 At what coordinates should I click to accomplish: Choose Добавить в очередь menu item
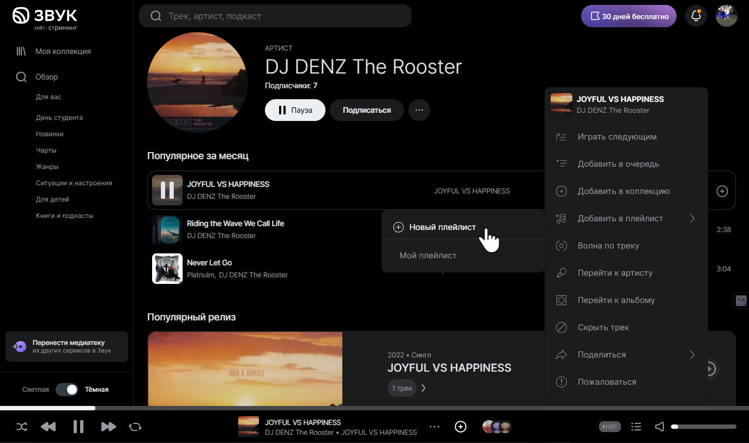(626, 164)
